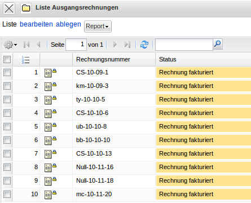Click the numbered list column header icon
This screenshot has width=251, height=203.
pos(25,60)
